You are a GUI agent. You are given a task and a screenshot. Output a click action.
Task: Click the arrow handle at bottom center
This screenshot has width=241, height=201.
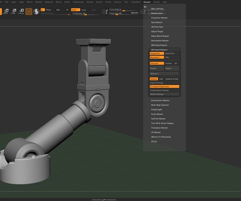(x=104, y=200)
